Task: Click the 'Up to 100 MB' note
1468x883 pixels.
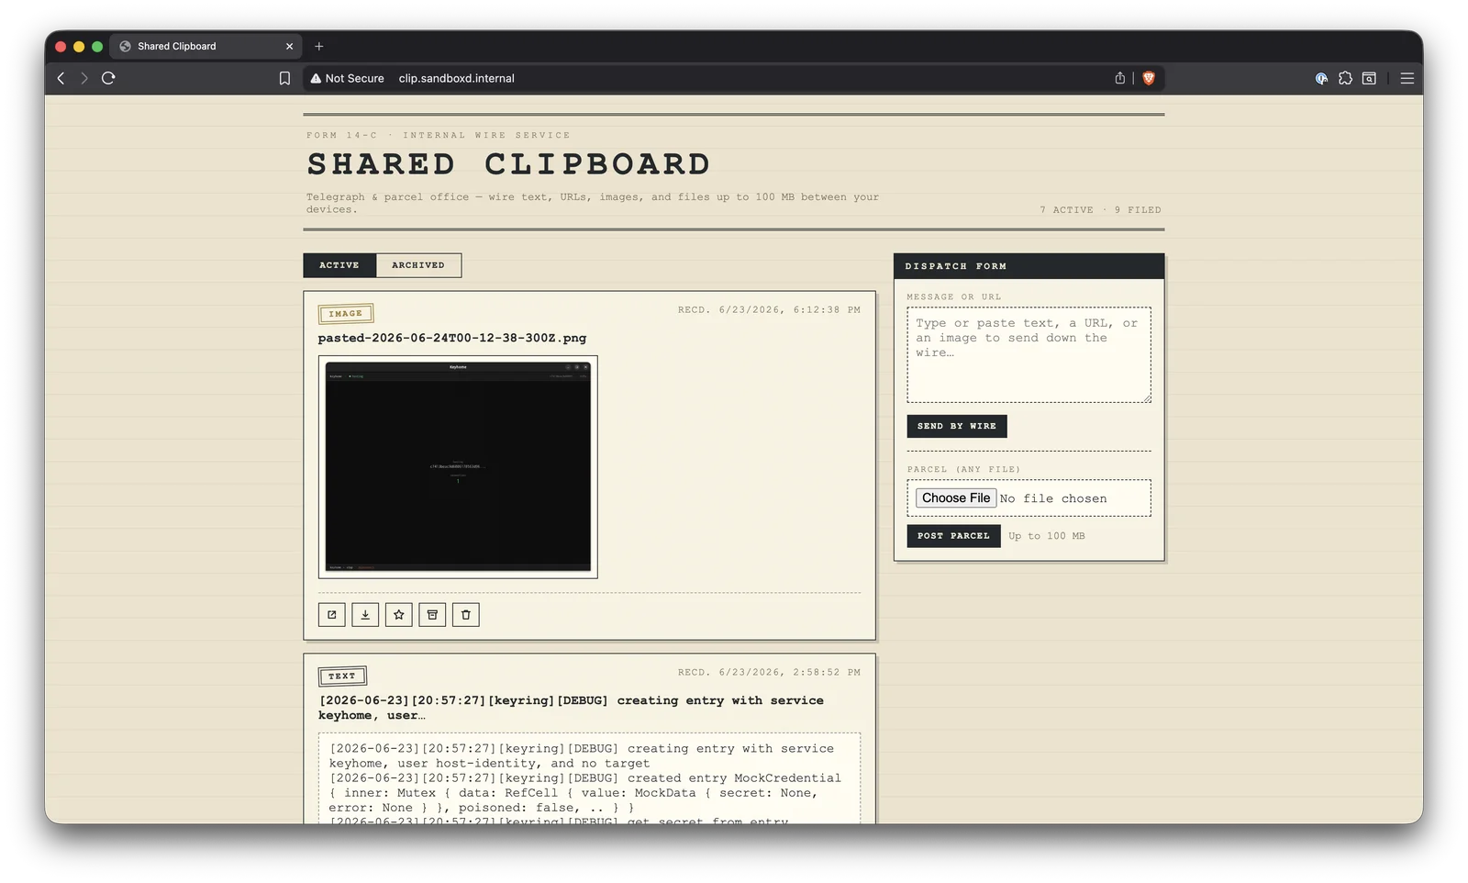Action: 1046,536
